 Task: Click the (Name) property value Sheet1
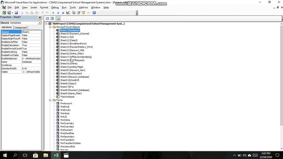pos(31,32)
